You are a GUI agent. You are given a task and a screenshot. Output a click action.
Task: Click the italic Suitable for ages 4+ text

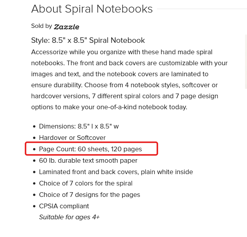point(69,217)
